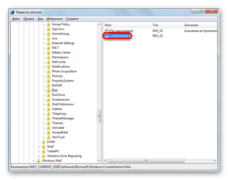Click the Media Center folder icon
Screen dimensions: 228x180
[49, 53]
